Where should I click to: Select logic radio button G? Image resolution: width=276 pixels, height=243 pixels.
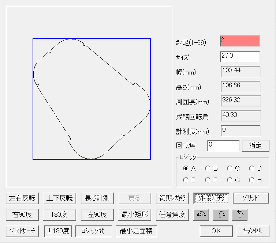[x=230, y=180]
